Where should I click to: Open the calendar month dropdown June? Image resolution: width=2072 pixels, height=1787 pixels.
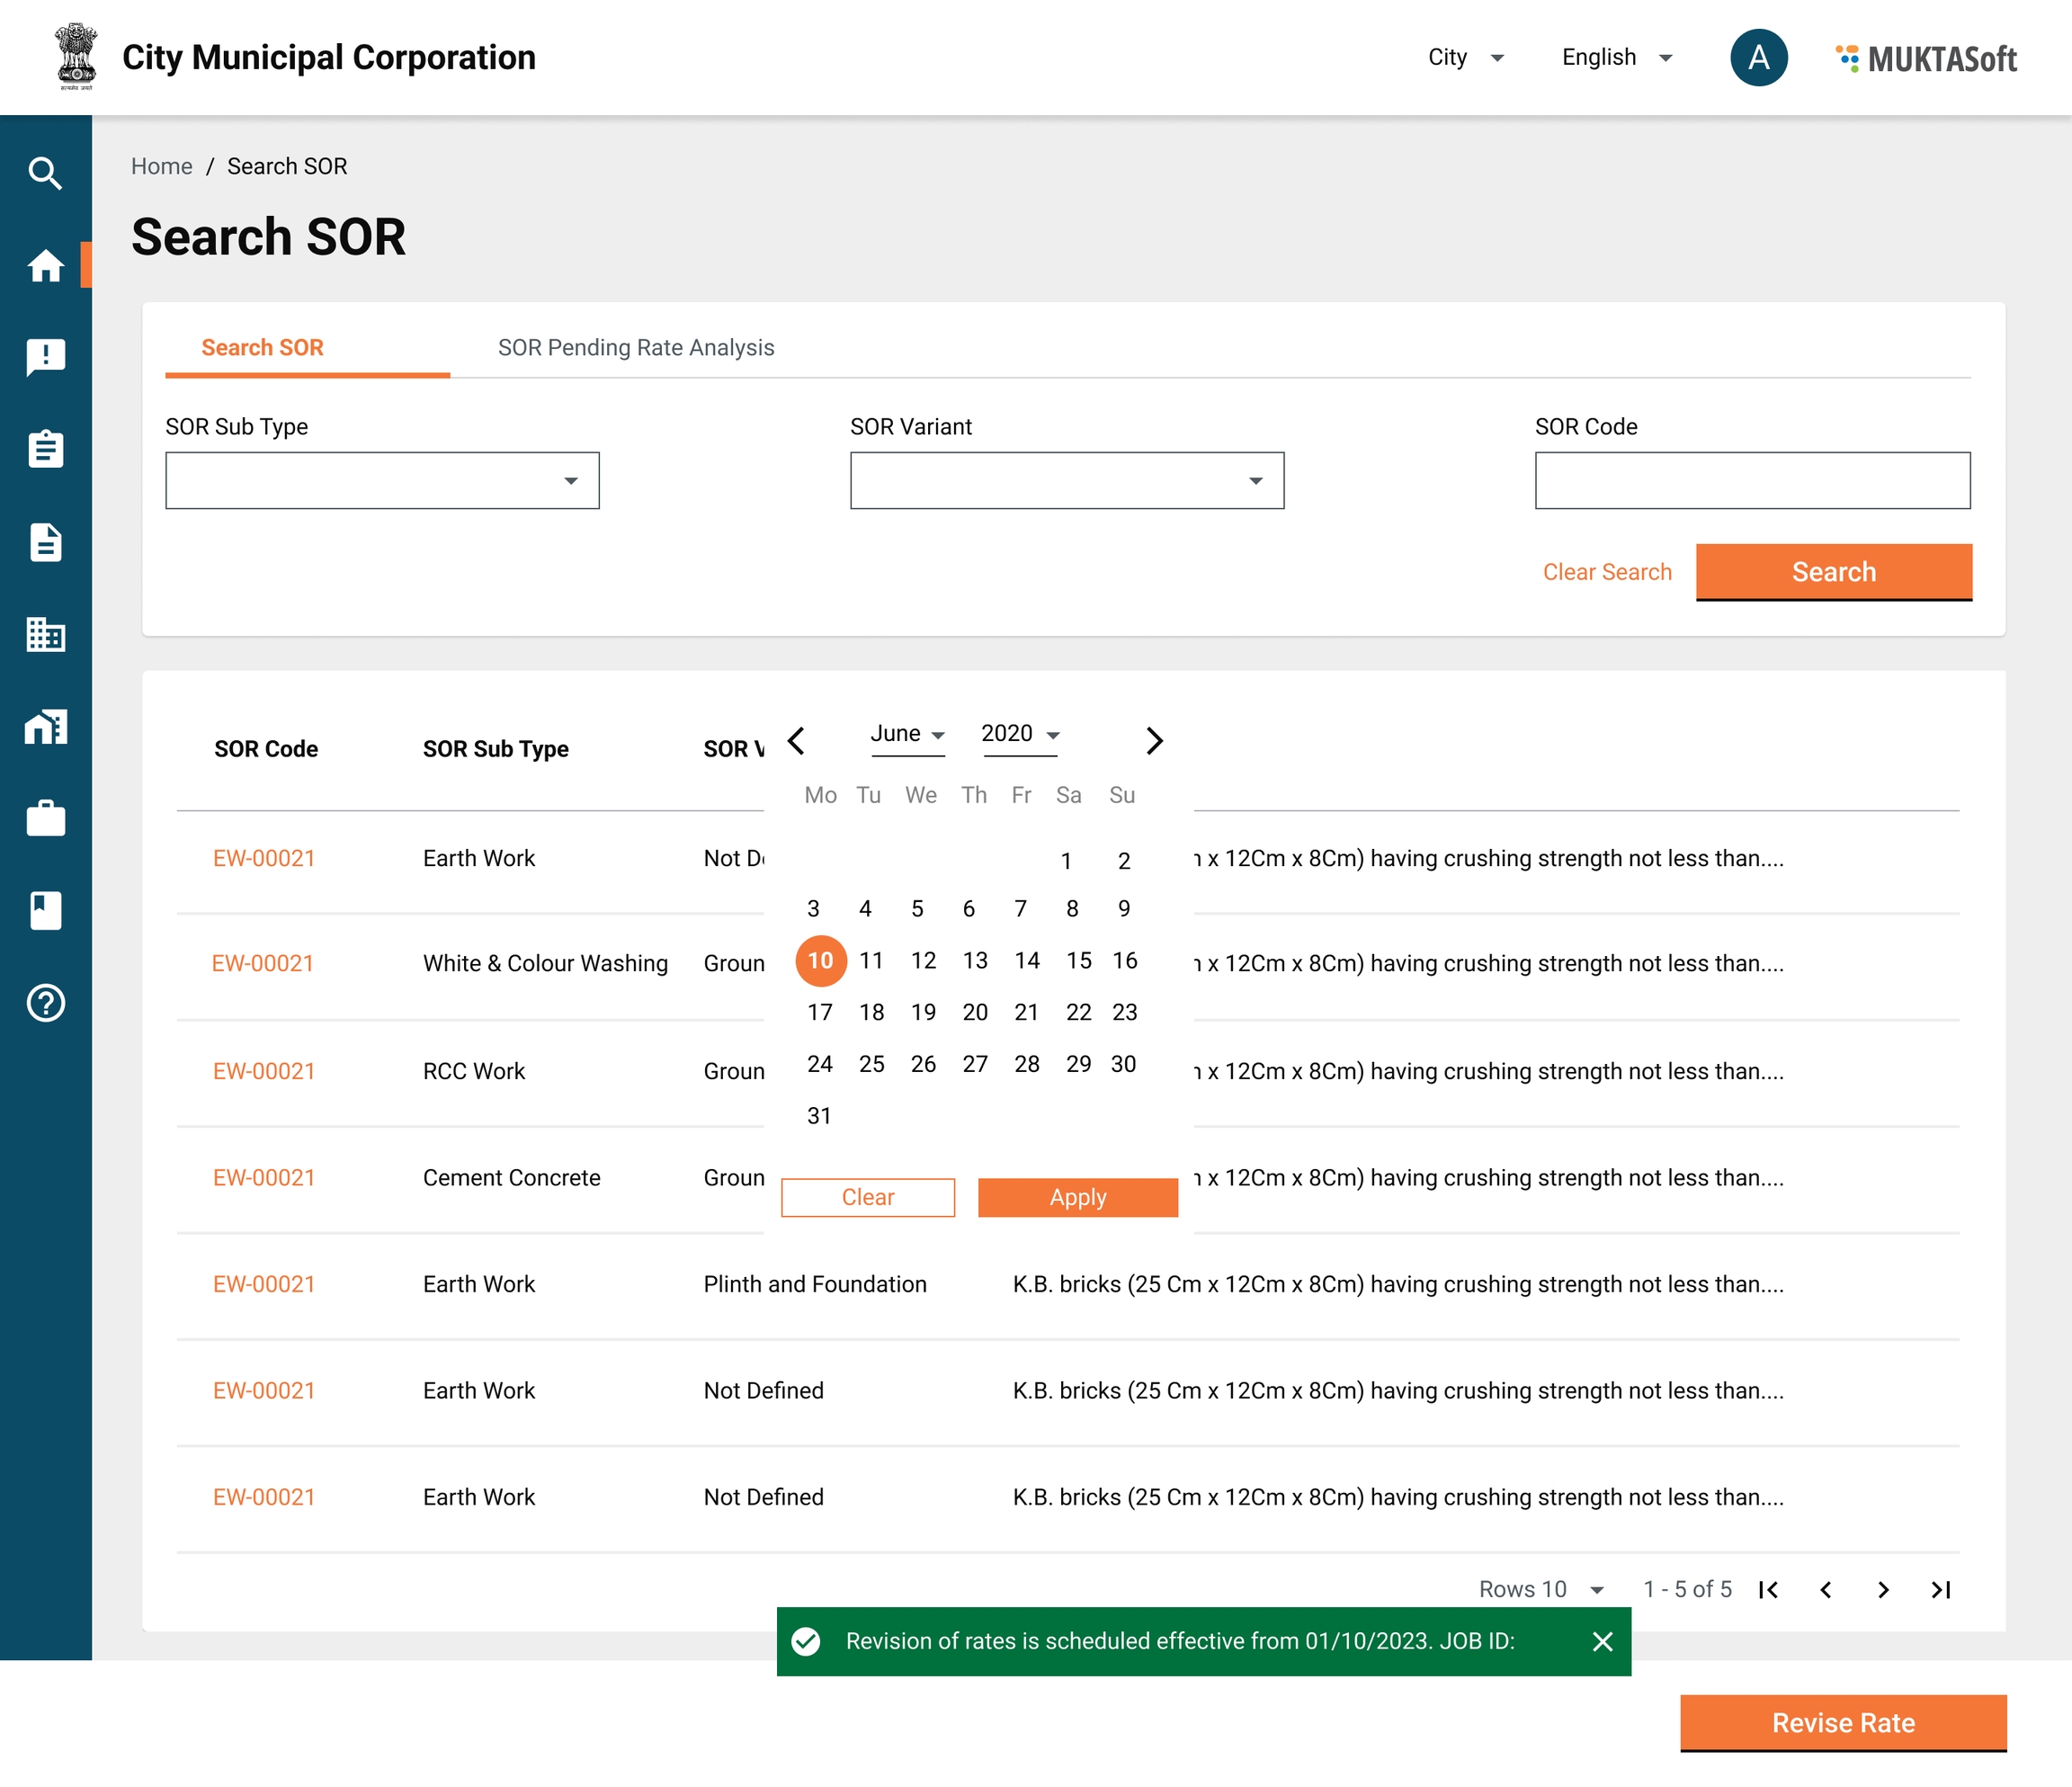(907, 734)
